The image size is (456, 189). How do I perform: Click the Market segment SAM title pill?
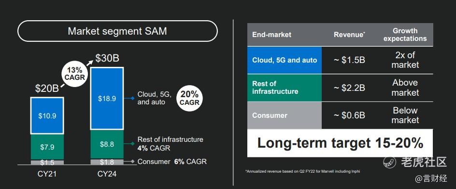click(x=117, y=31)
